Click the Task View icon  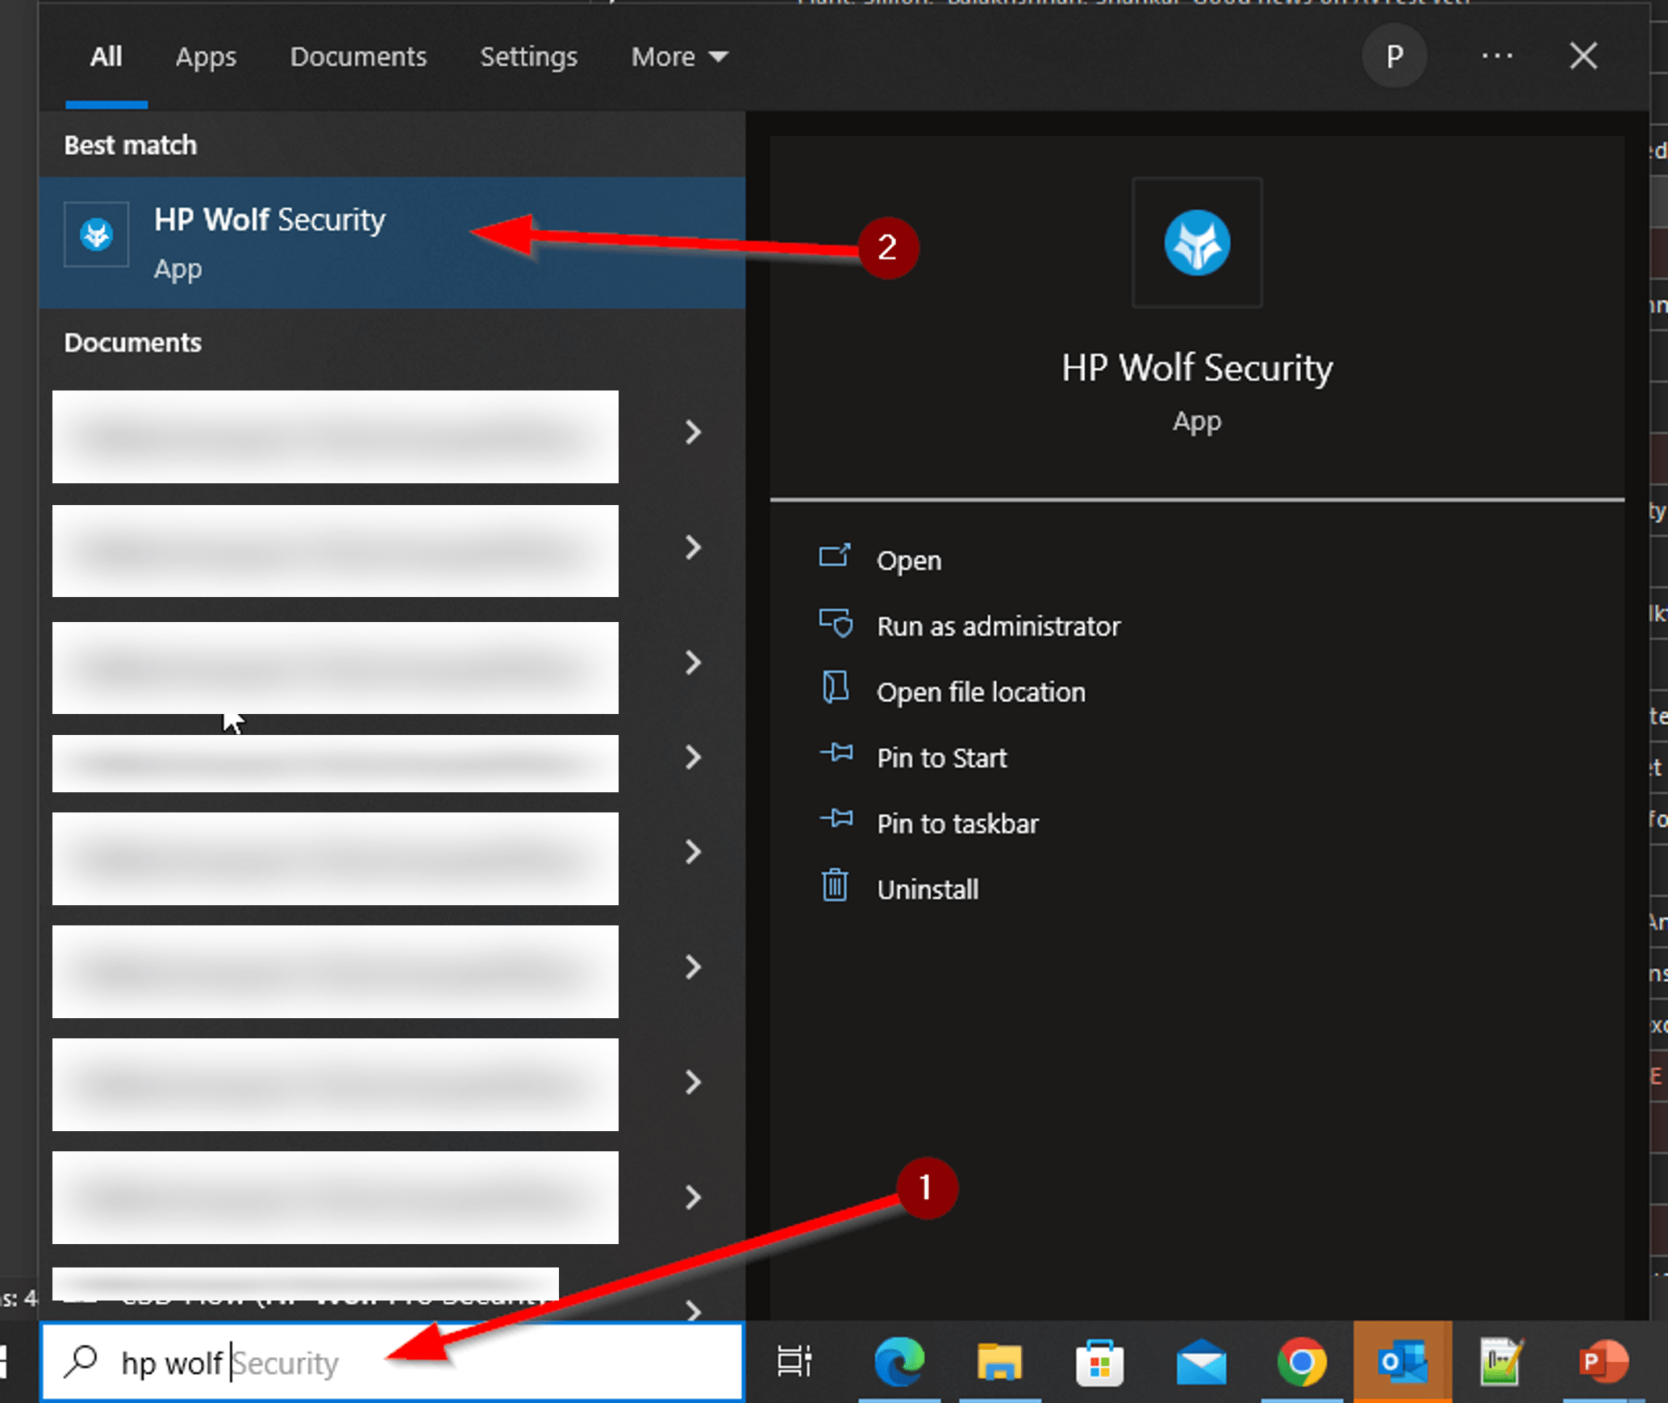coord(794,1362)
